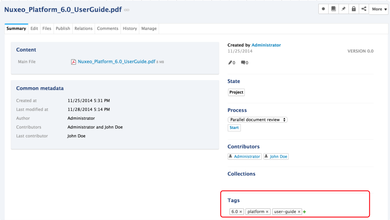390x220 pixels.
Task: Click the Created at value 11/25/2014 5:31 PM
Action: (89, 101)
